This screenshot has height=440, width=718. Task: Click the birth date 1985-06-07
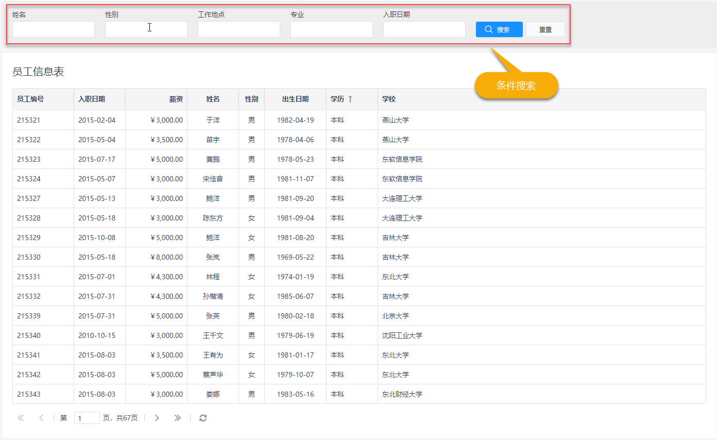pos(295,296)
